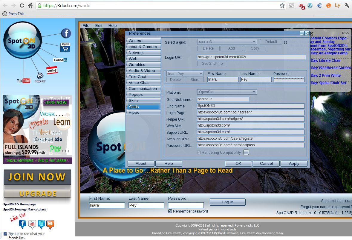Bookmark the page with the star icon
Image resolution: width=352 pixels, height=240 pixels.
point(282,5)
